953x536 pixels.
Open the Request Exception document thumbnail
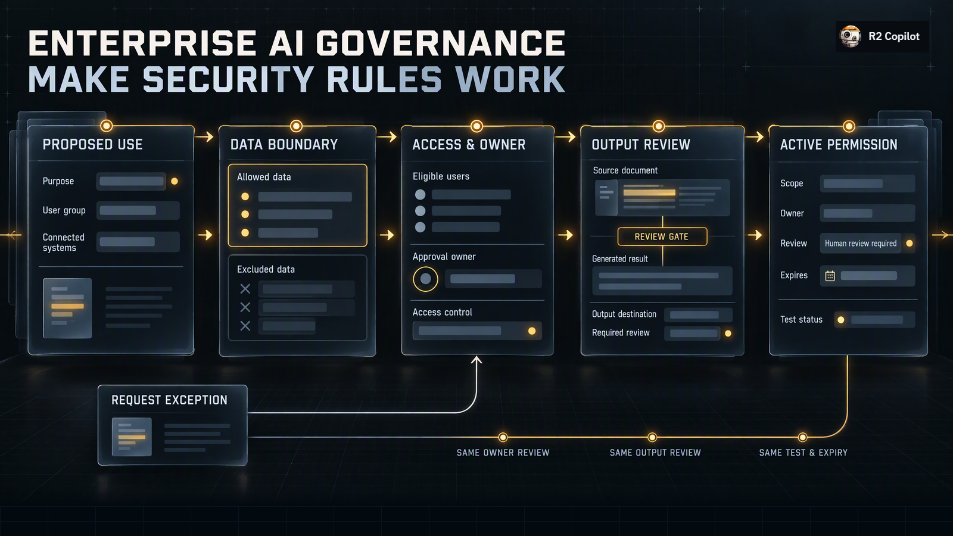click(132, 437)
